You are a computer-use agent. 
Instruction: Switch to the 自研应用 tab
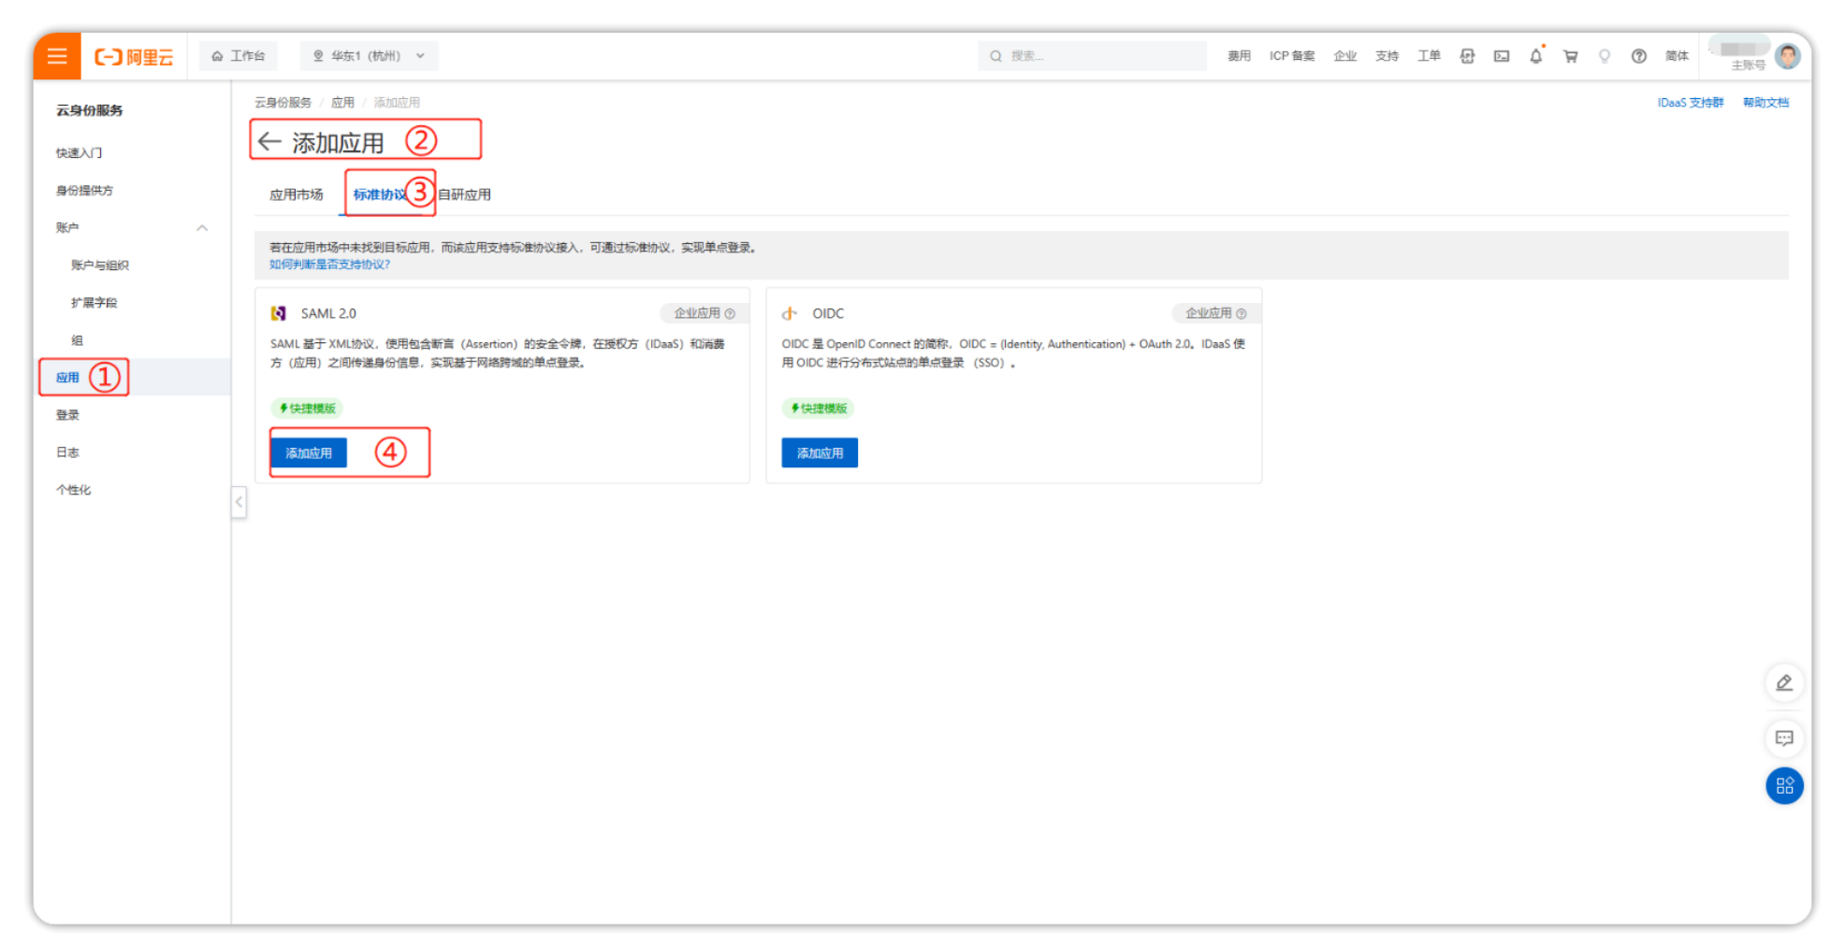pos(465,194)
